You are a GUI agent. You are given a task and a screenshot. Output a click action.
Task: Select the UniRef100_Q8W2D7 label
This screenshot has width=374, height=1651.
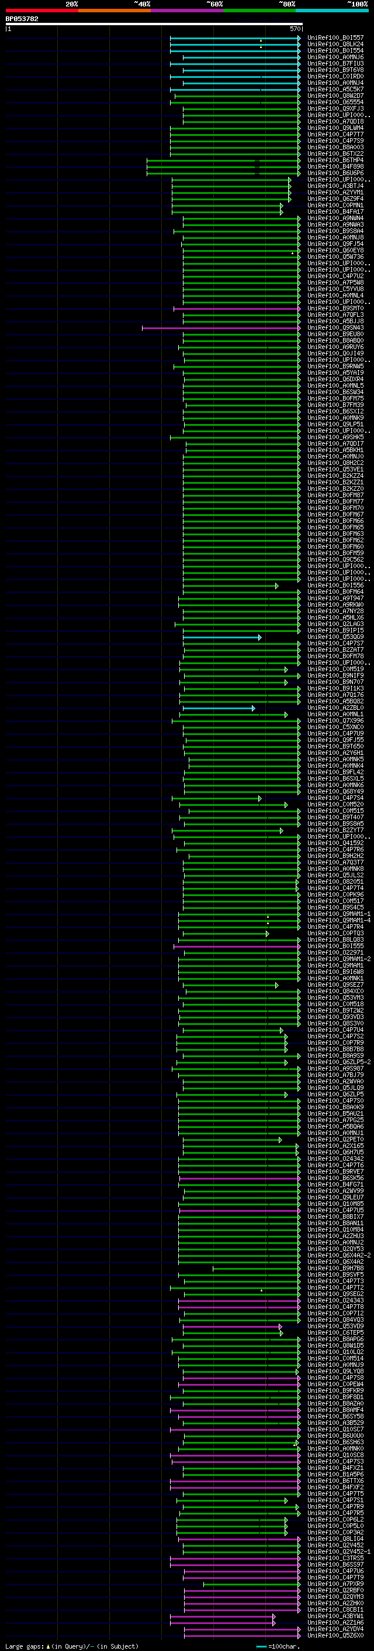[335, 95]
